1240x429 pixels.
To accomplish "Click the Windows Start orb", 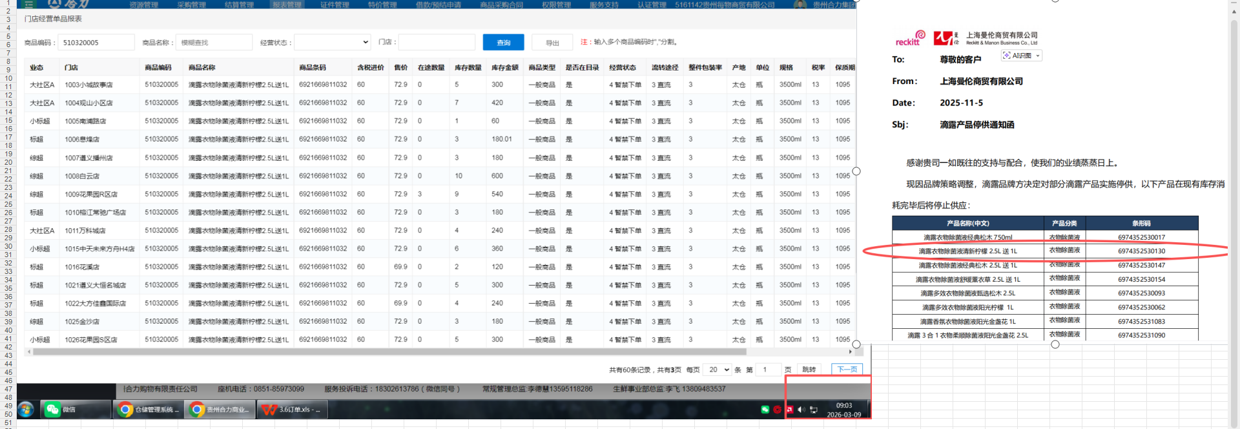I will point(25,410).
